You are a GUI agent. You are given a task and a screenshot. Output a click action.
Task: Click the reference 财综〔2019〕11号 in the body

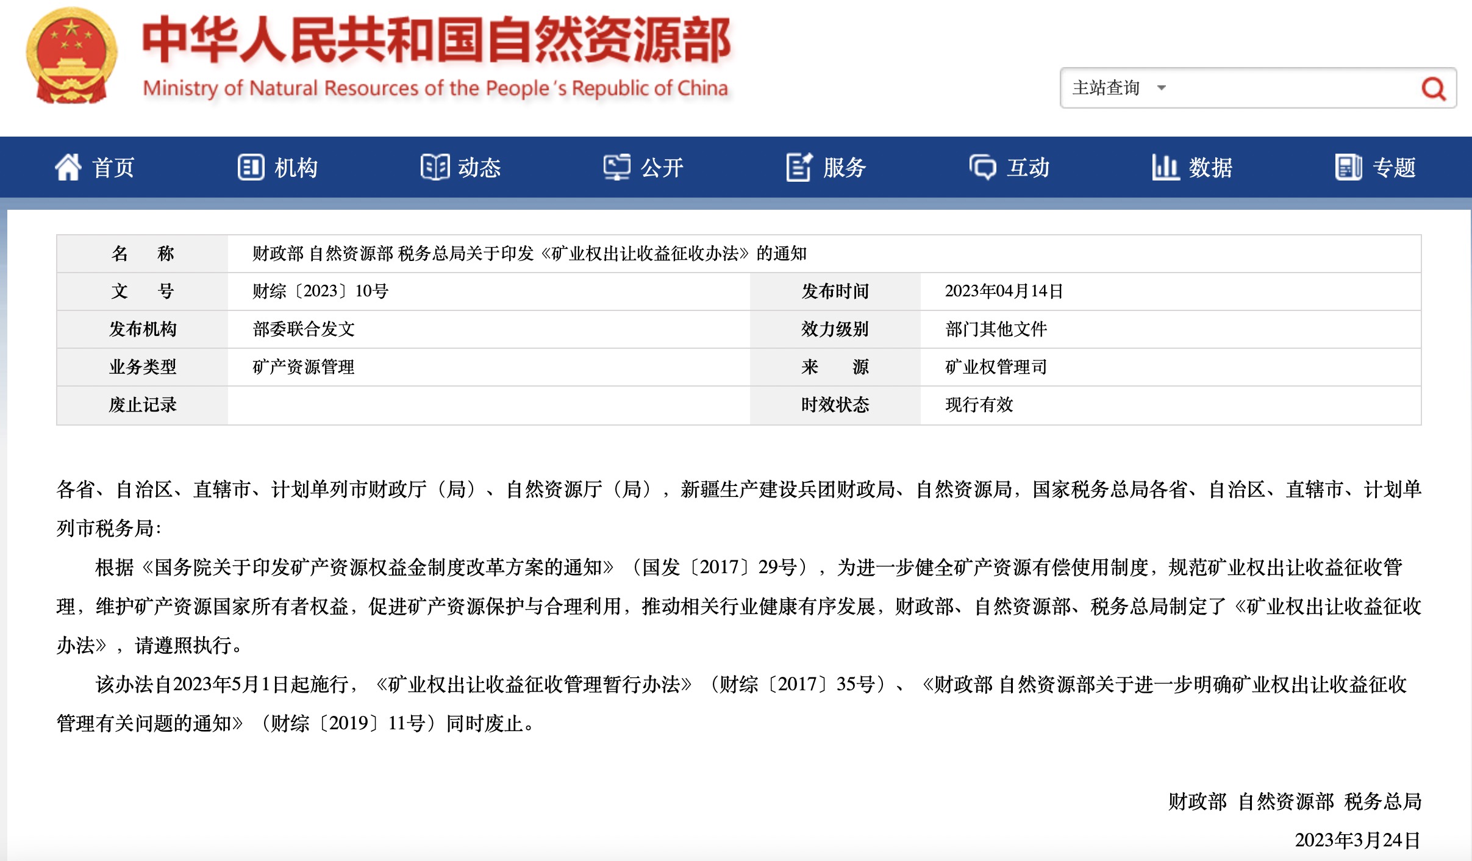pyautogui.click(x=348, y=724)
